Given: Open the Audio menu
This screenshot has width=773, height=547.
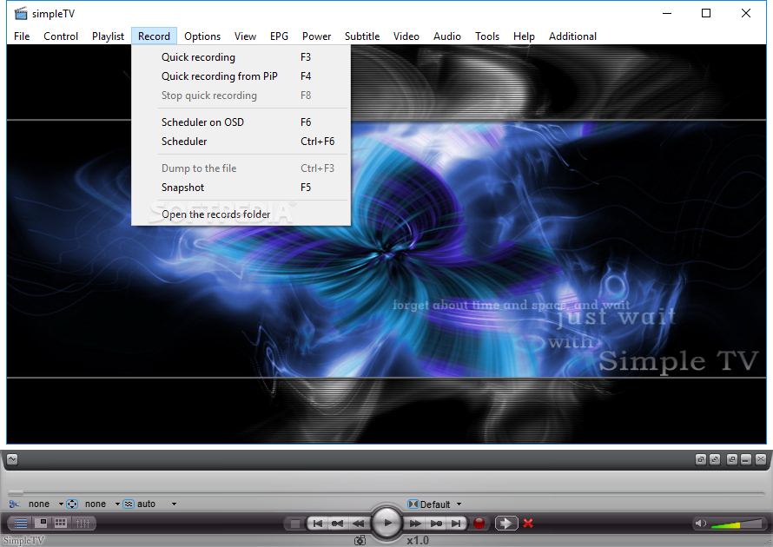Looking at the screenshot, I should click(447, 36).
